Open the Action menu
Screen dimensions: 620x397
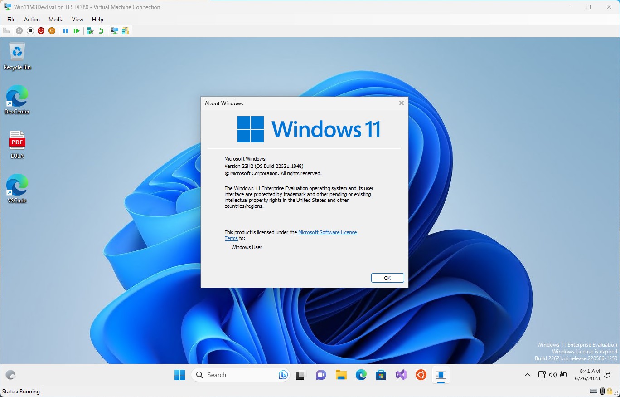32,19
